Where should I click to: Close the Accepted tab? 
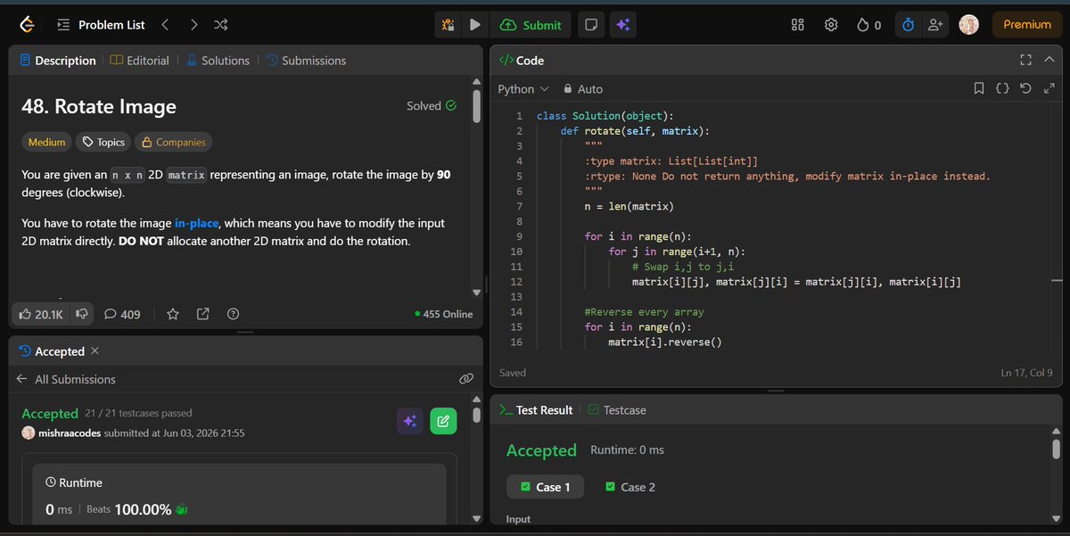95,351
